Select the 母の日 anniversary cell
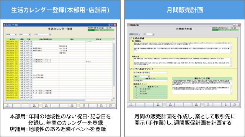Viewport: 245px width, 137px height. (x=99, y=62)
